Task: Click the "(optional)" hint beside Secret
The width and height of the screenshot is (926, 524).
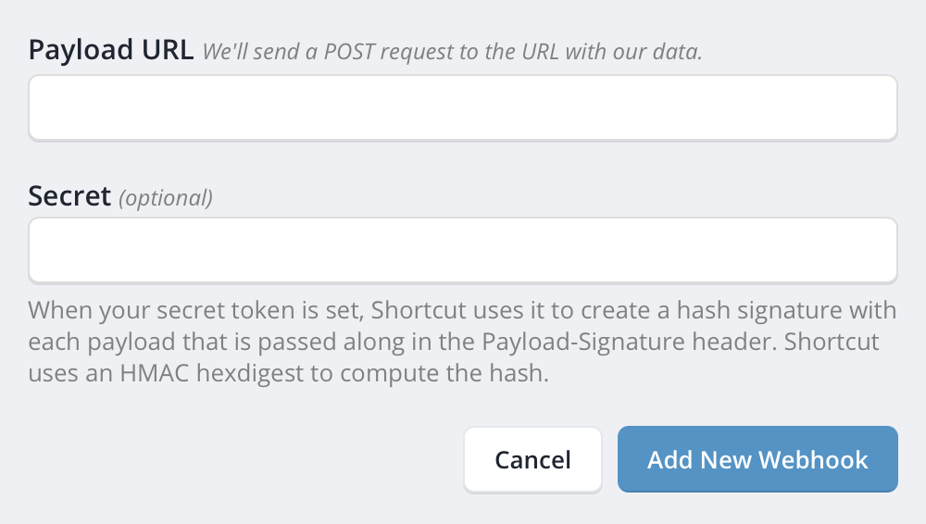Action: tap(166, 197)
